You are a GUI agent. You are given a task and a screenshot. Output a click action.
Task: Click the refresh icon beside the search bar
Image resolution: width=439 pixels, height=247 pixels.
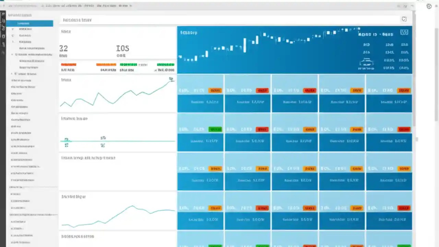pyautogui.click(x=404, y=19)
